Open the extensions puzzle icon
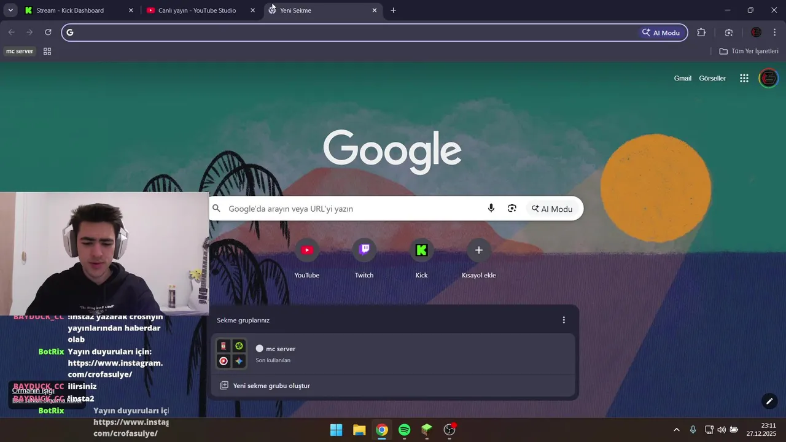Screen dimensions: 786x442 pyautogui.click(x=701, y=33)
